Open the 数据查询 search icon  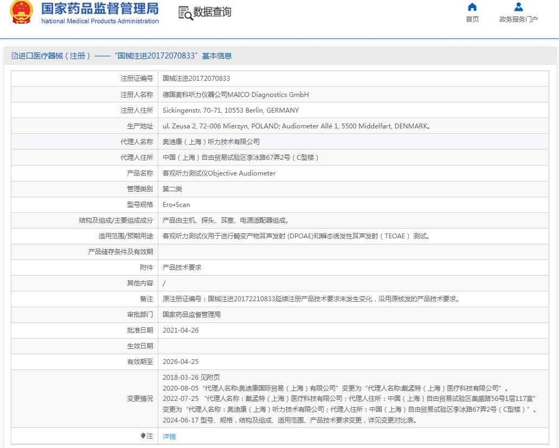click(x=185, y=13)
